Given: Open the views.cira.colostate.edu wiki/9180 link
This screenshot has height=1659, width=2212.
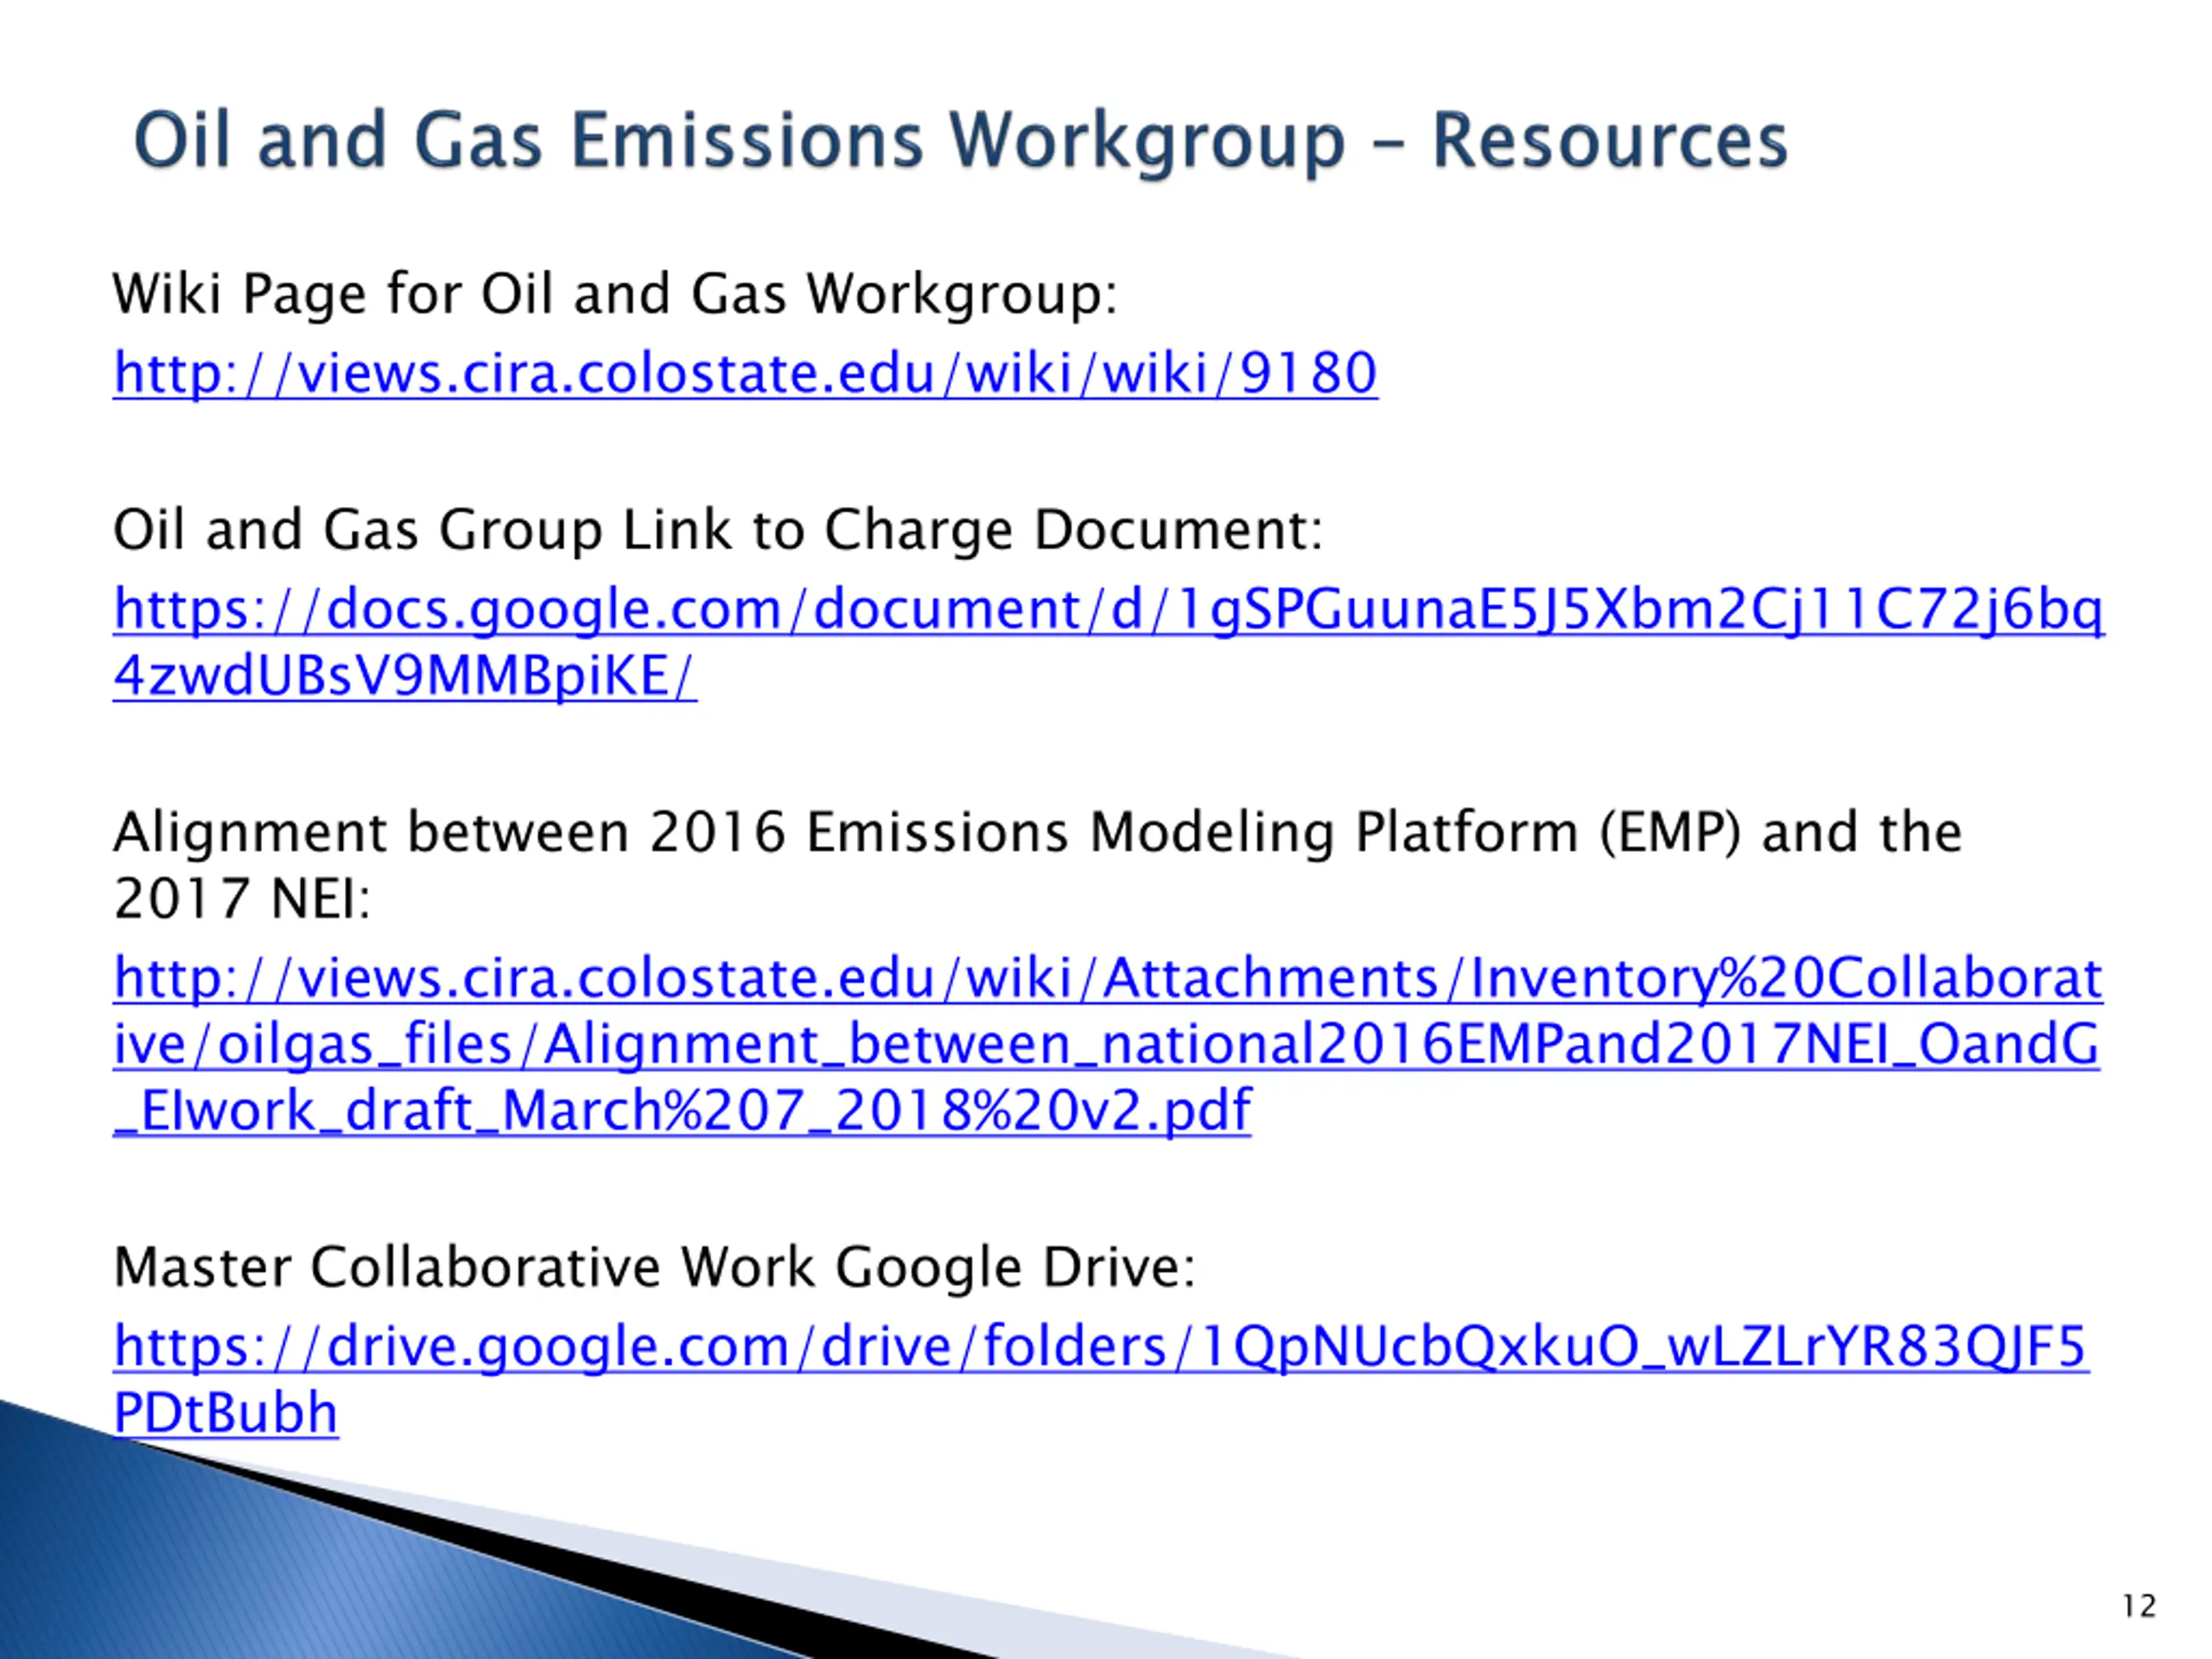Looking at the screenshot, I should [x=745, y=373].
